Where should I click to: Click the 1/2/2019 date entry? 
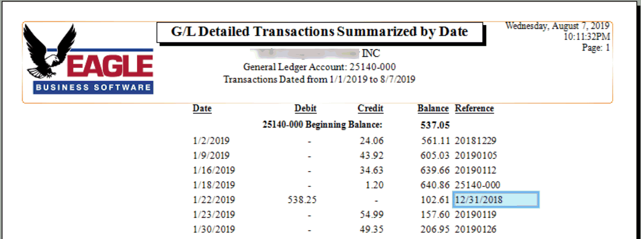pyautogui.click(x=211, y=141)
